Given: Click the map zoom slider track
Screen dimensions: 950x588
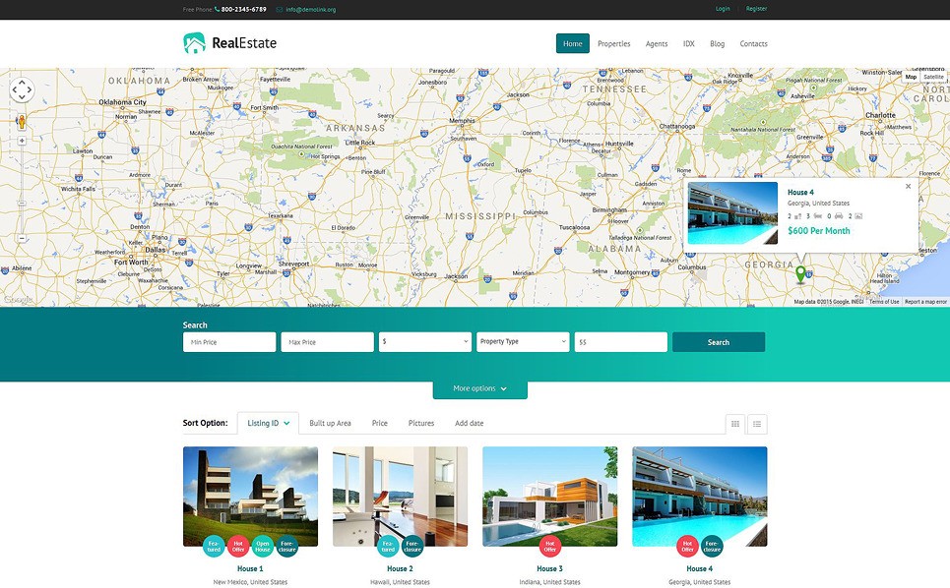Looking at the screenshot, I should pos(22,190).
